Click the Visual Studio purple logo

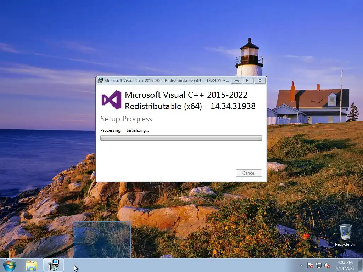(x=112, y=100)
